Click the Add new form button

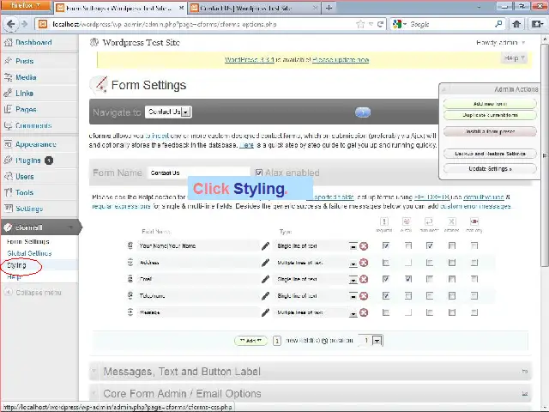(490, 104)
